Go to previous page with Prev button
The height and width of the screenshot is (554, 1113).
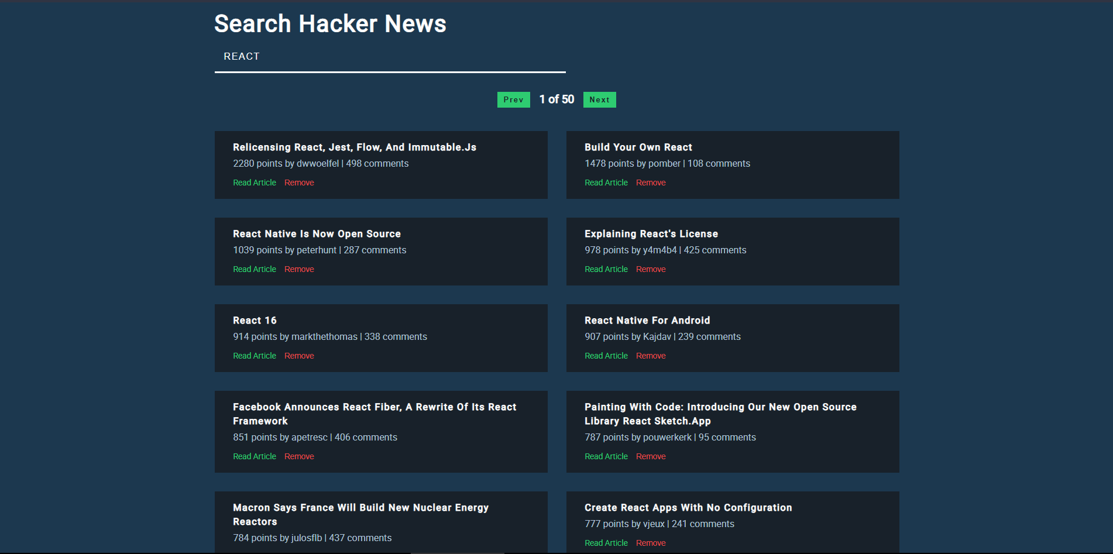click(x=514, y=99)
